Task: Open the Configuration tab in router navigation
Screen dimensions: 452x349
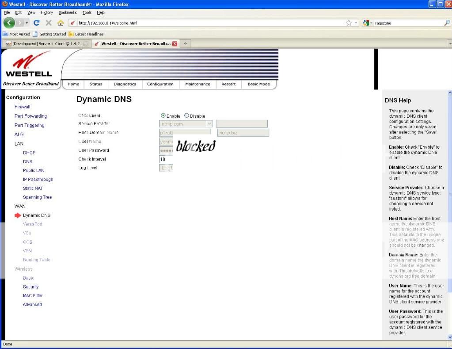Action: point(160,84)
